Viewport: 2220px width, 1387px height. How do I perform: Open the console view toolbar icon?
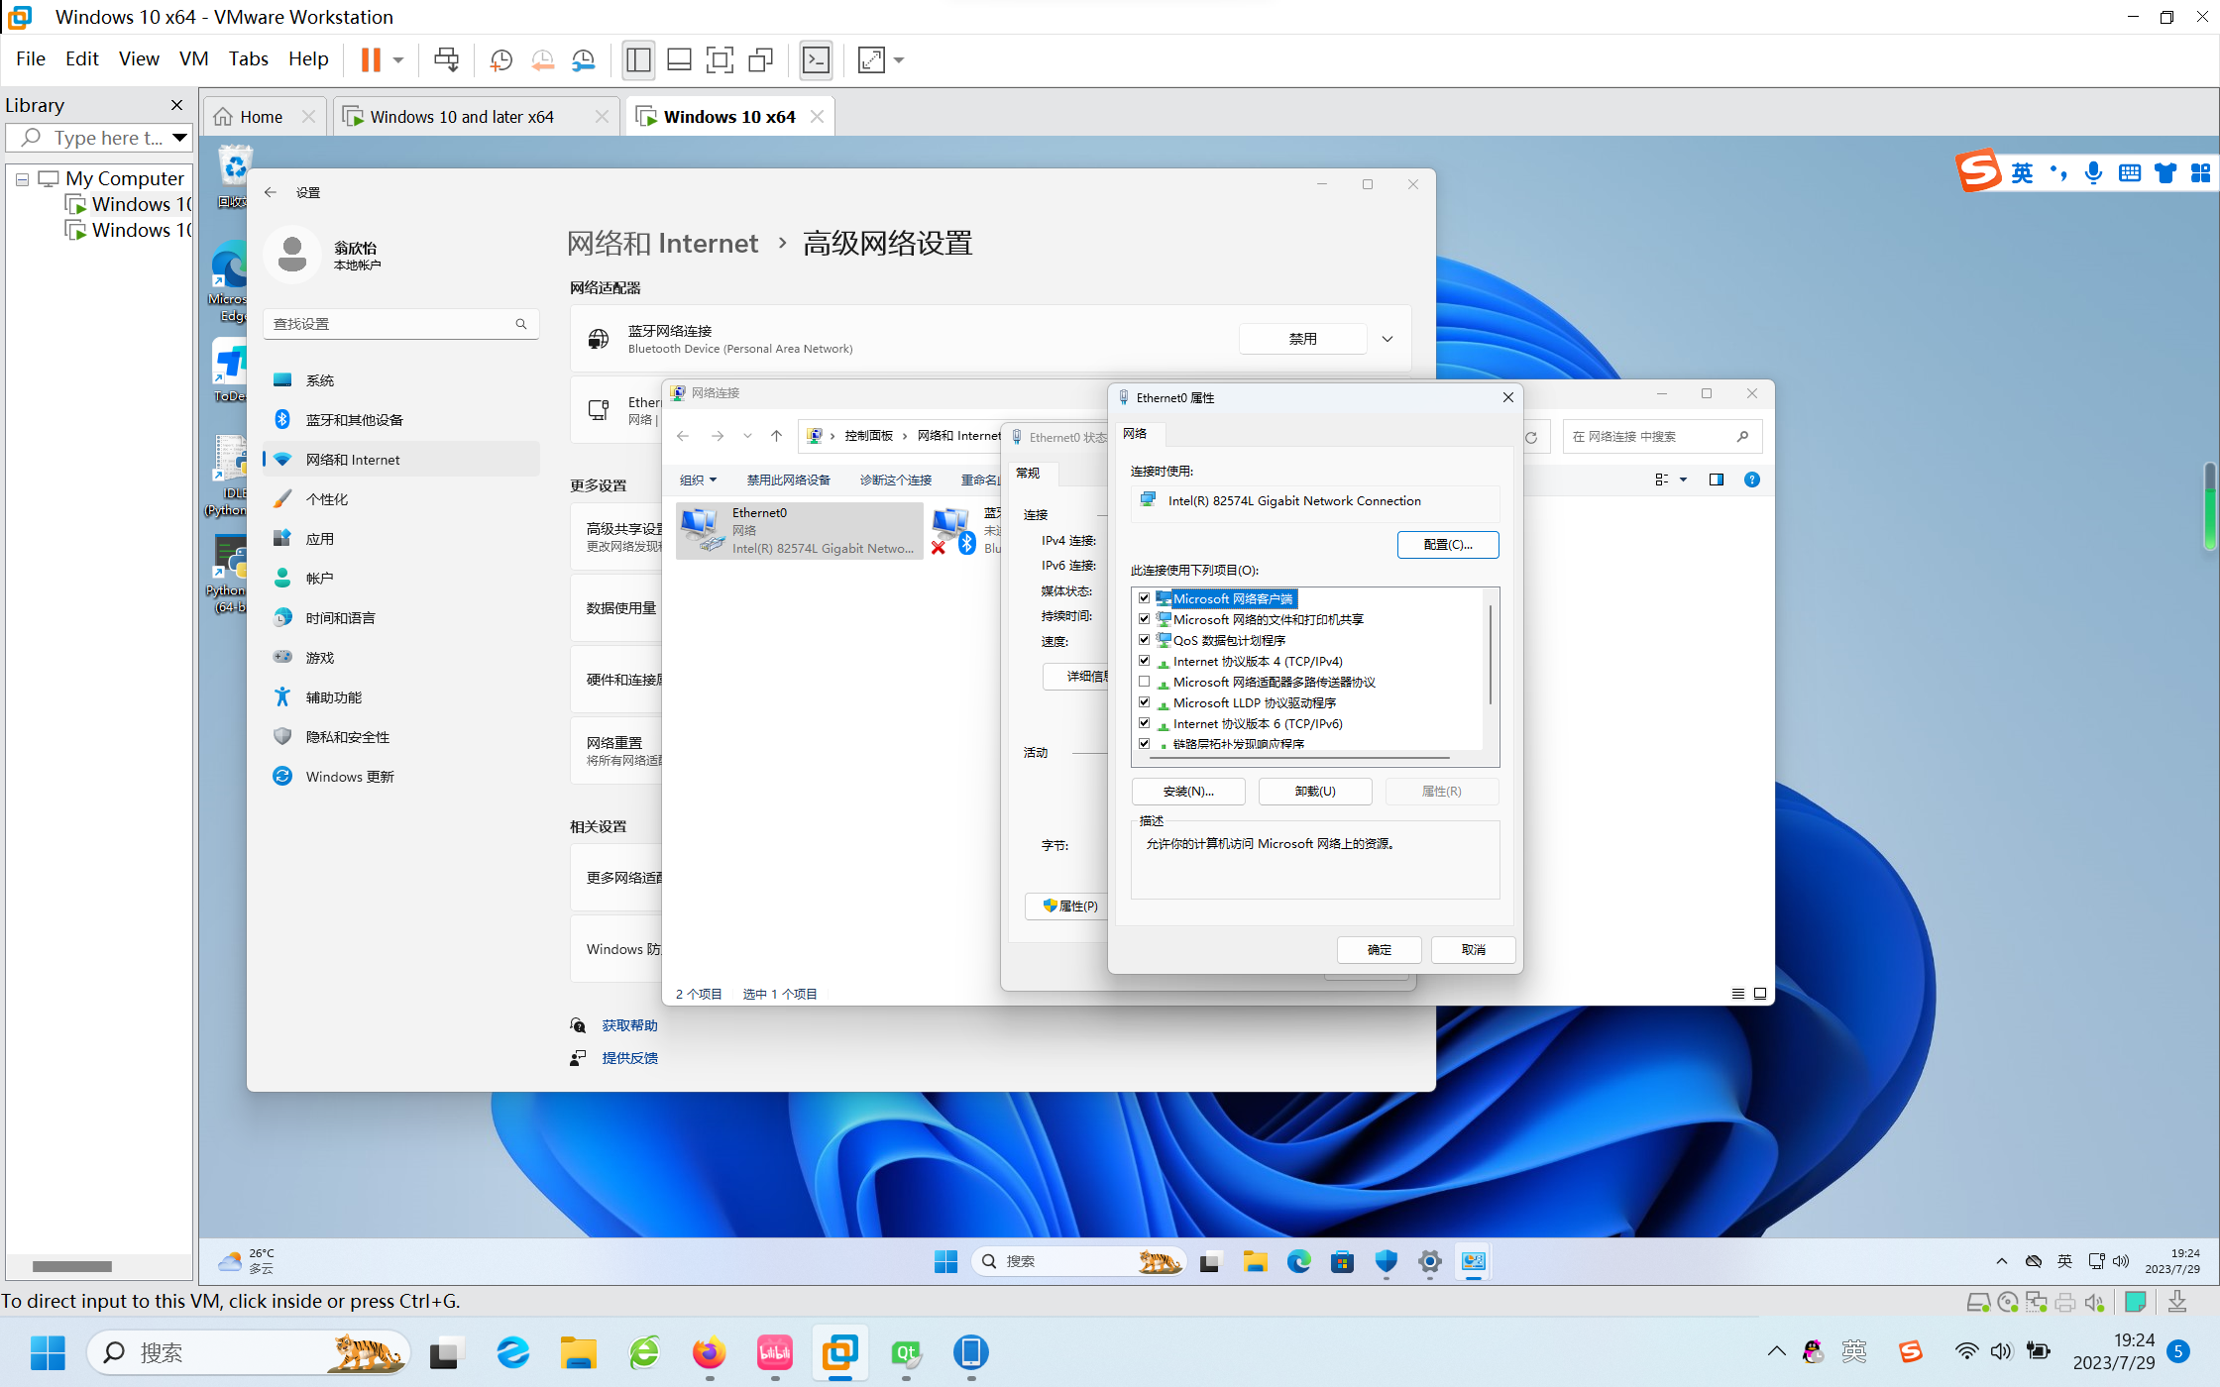pos(816,60)
